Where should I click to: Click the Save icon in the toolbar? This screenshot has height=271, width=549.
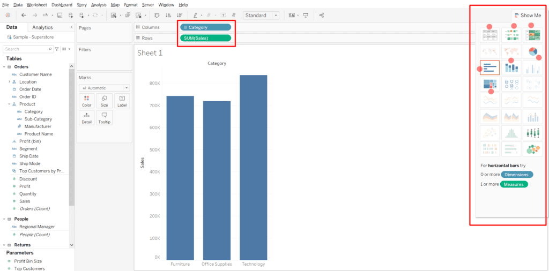(x=60, y=16)
